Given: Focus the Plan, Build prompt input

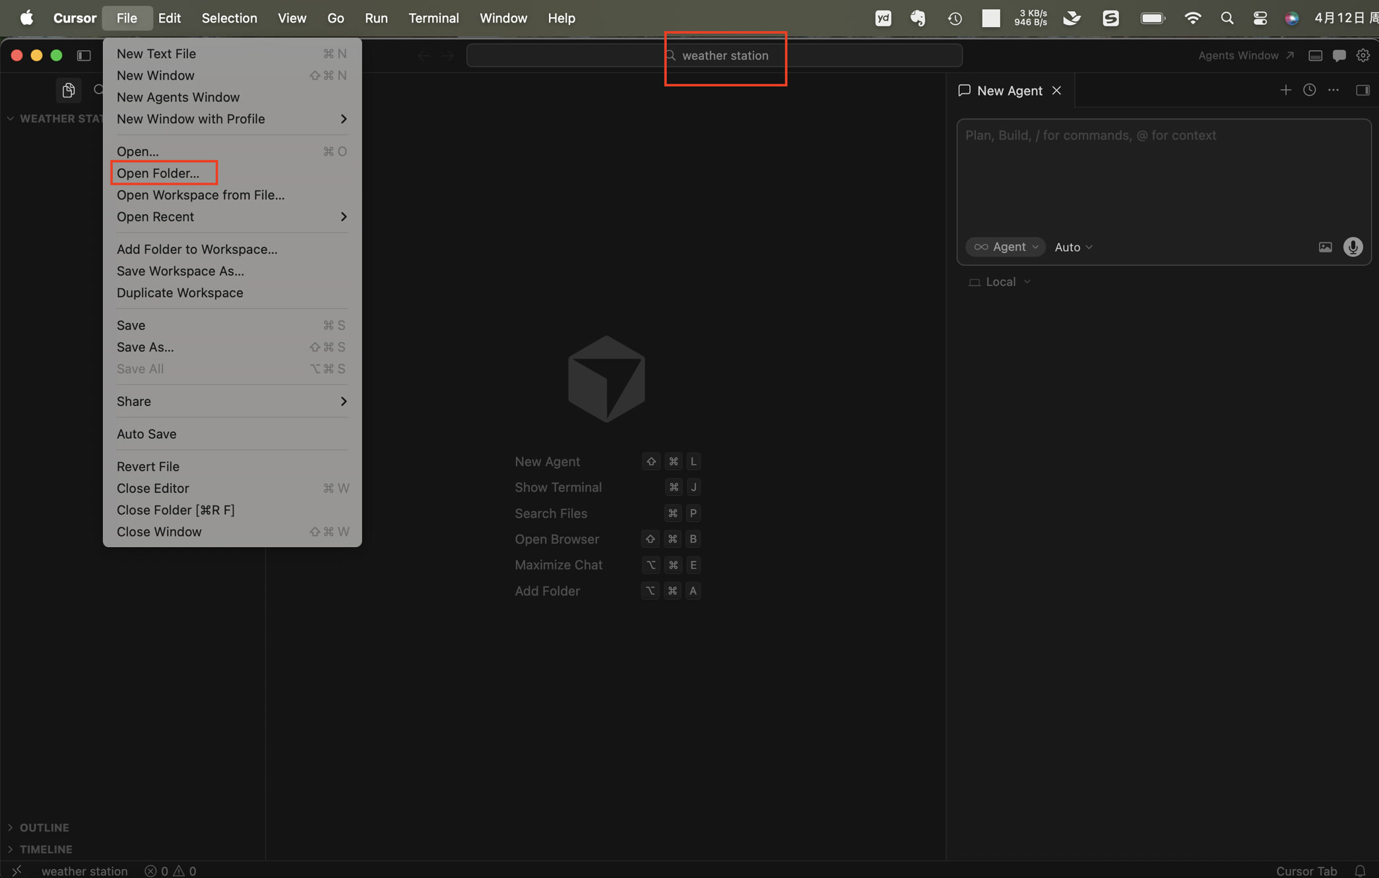Looking at the screenshot, I should (x=1163, y=175).
